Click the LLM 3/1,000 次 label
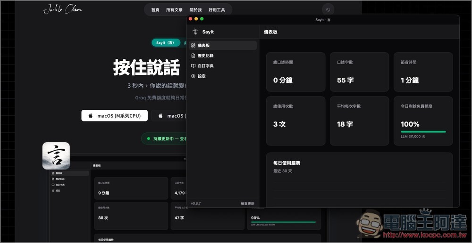This screenshot has height=243, width=472. click(413, 137)
